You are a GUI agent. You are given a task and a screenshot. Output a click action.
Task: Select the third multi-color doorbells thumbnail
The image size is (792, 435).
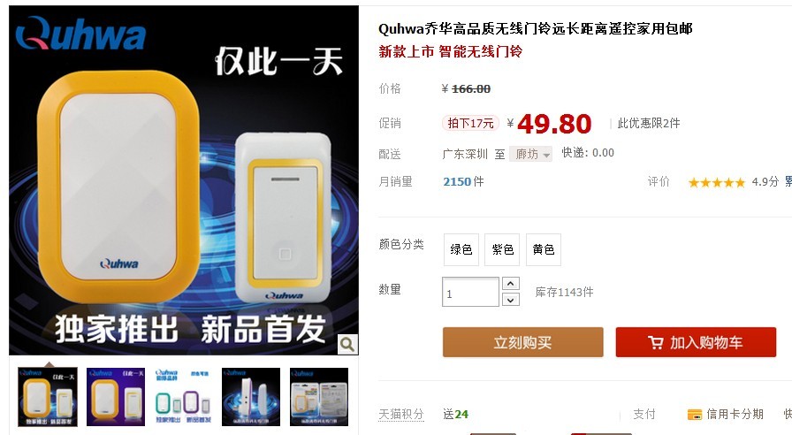point(183,397)
